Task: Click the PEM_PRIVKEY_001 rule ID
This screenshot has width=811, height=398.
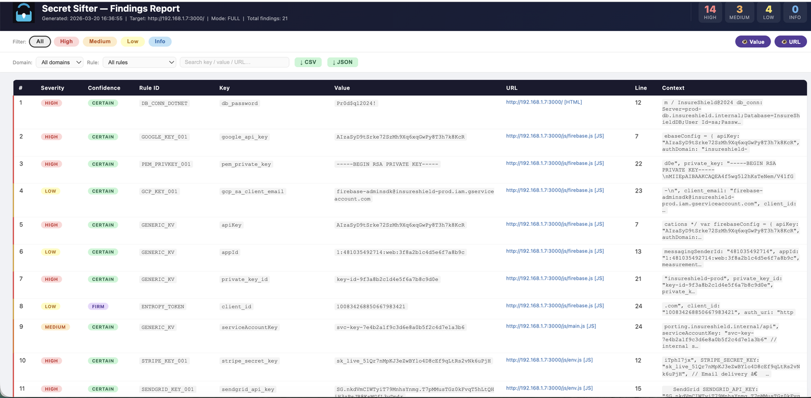Action: [166, 164]
